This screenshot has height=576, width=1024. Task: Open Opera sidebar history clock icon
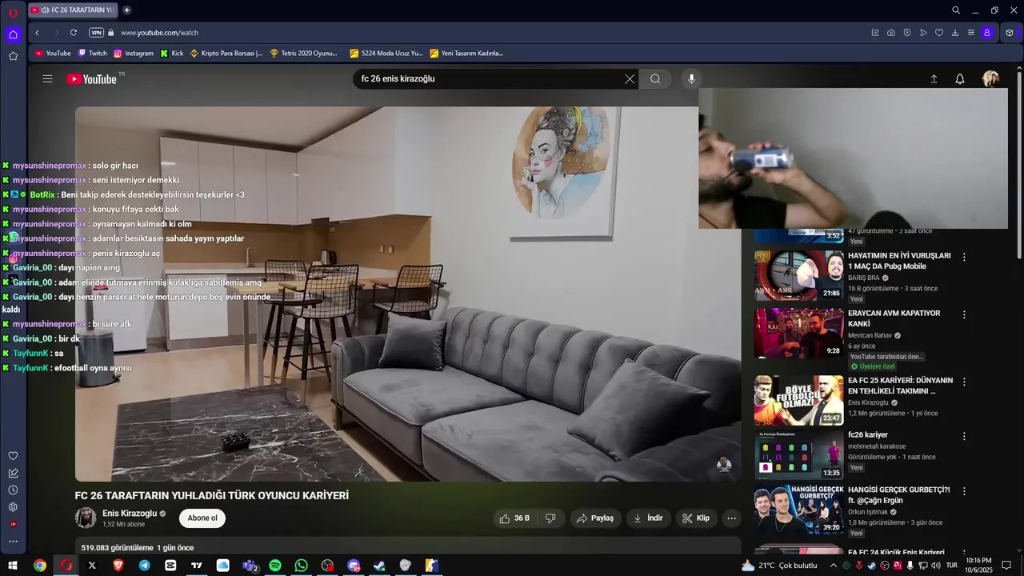point(13,490)
